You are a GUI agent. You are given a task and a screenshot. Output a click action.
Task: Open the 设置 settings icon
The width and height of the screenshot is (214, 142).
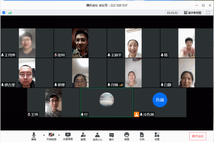pyautogui.click(x=157, y=136)
